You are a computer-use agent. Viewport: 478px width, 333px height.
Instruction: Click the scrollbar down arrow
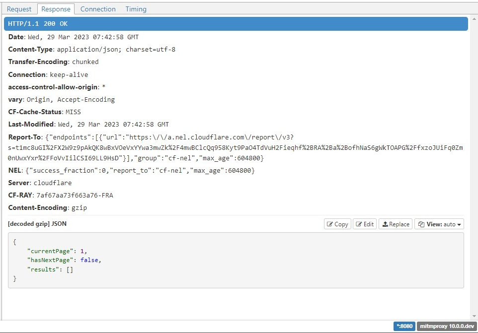point(474,316)
